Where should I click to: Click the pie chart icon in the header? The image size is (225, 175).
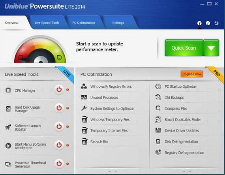(x=216, y=23)
